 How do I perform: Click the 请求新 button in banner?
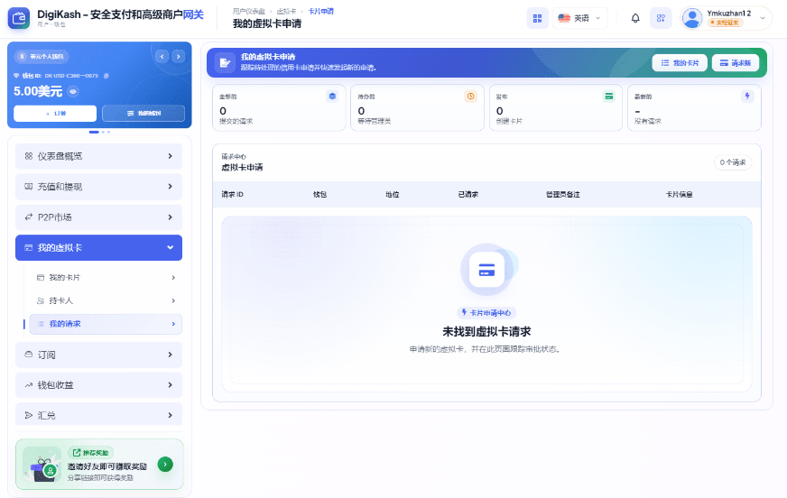(736, 62)
